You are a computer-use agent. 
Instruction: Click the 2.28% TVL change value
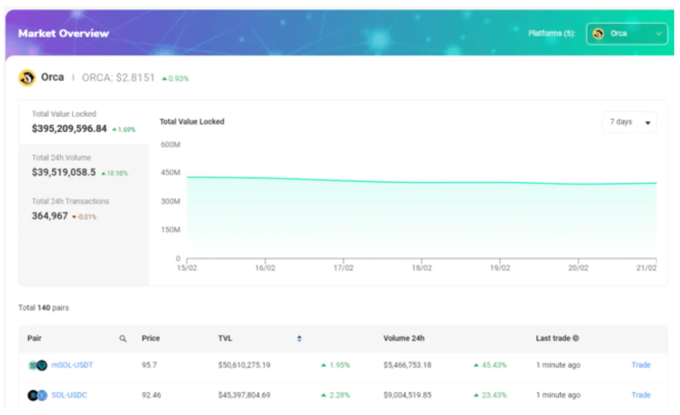click(339, 395)
